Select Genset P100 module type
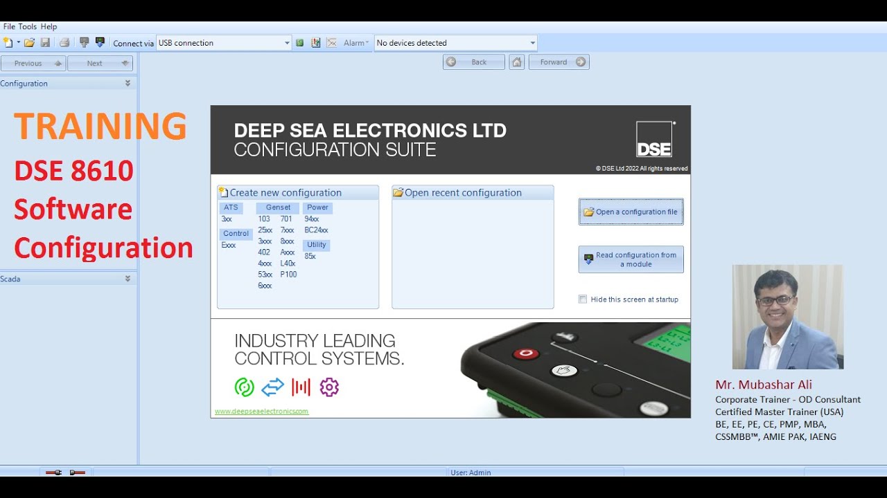The image size is (887, 498). coord(288,275)
